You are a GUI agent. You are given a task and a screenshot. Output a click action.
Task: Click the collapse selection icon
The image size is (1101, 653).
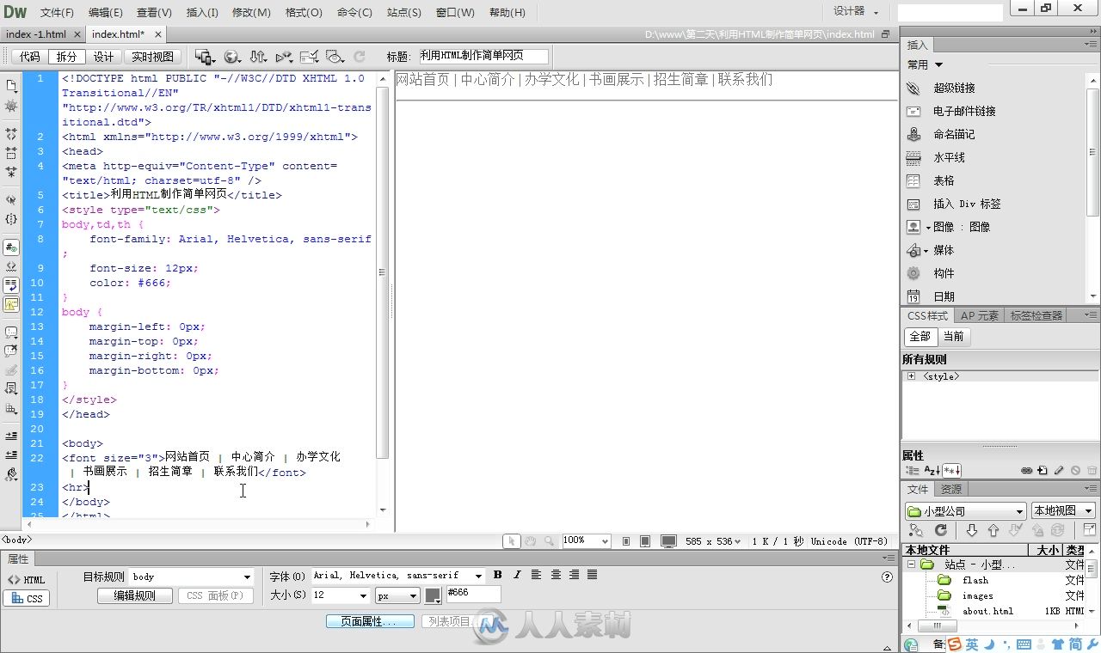11,153
